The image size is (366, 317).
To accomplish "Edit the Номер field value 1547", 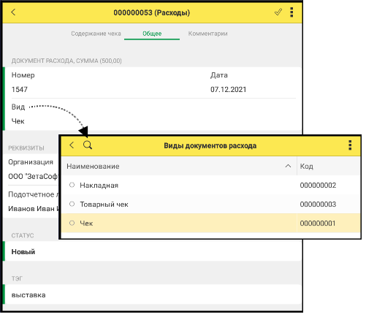I will point(20,90).
